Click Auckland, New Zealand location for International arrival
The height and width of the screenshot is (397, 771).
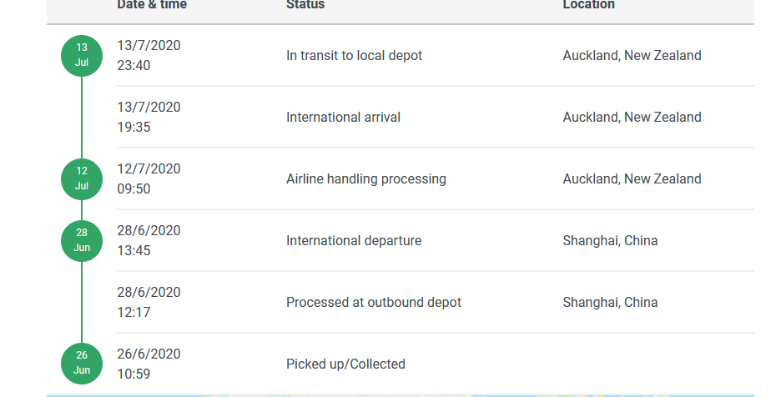coord(632,118)
